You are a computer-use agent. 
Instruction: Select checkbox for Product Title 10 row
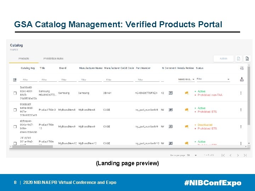pos(15,127)
